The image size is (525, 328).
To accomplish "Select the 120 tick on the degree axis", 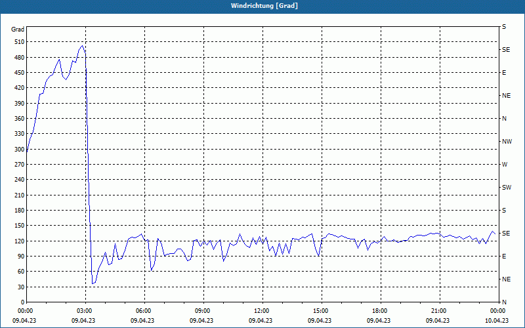I will 20,241.
